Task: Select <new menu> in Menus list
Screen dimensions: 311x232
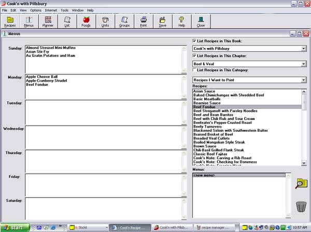Action: click(x=239, y=176)
